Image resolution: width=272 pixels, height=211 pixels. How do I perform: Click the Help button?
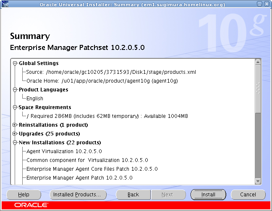point(24,195)
